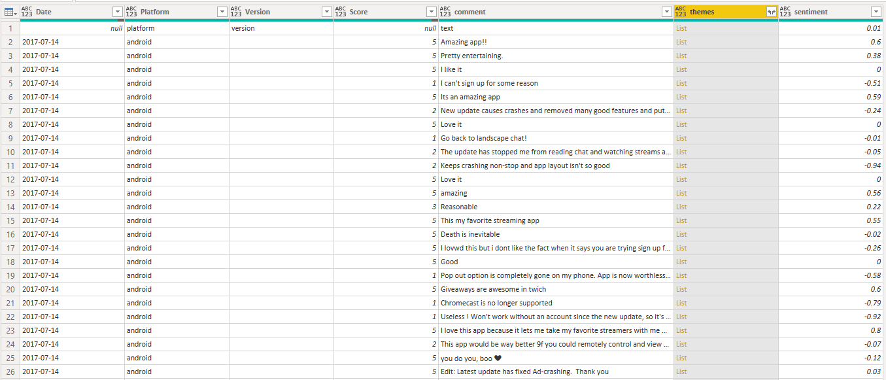The height and width of the screenshot is (380, 886).
Task: Click the data type icon of Platform column
Action: [x=131, y=12]
